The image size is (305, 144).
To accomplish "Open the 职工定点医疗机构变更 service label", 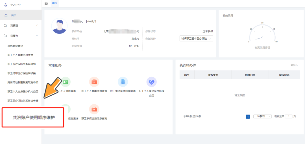I will point(123,91).
